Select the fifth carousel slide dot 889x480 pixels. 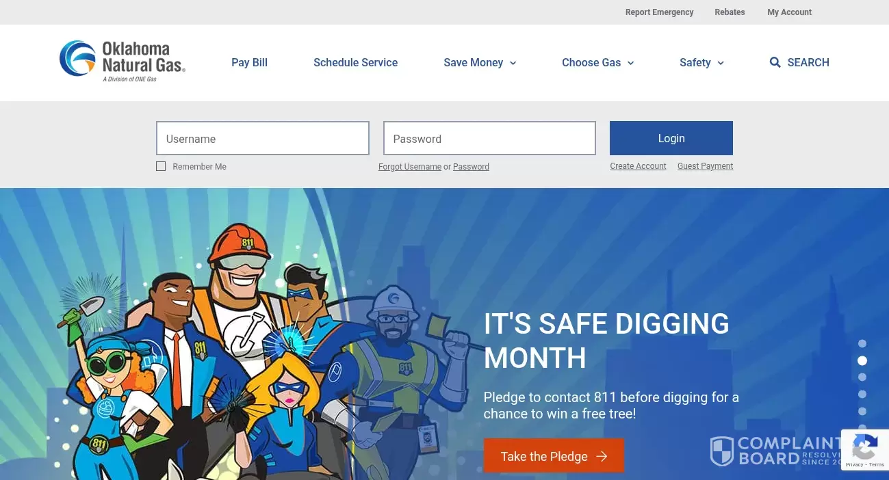pyautogui.click(x=862, y=412)
